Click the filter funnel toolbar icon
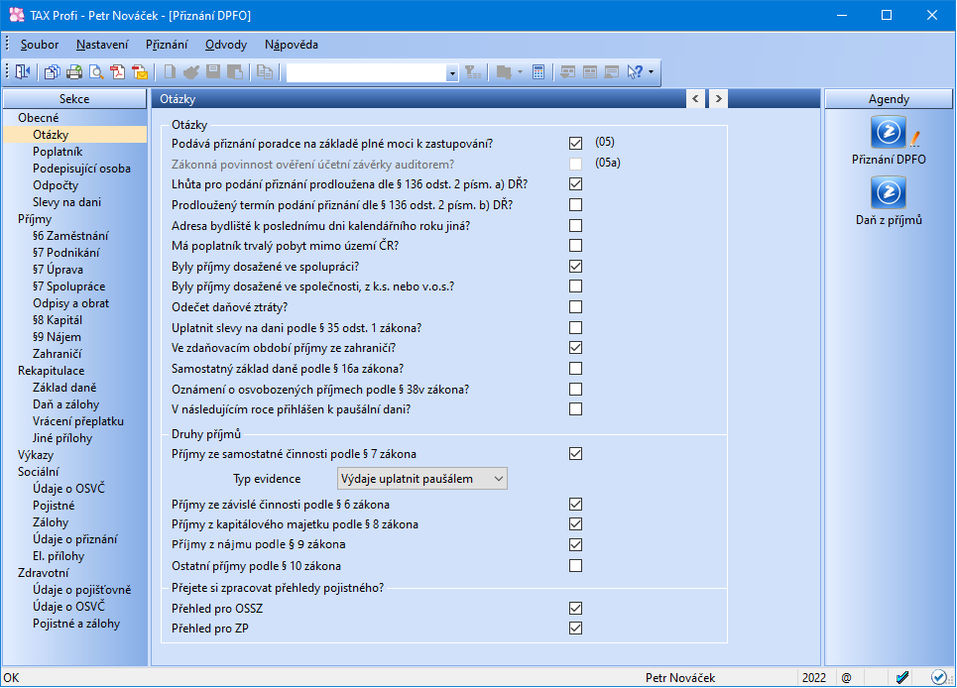This screenshot has width=957, height=688. (x=473, y=72)
